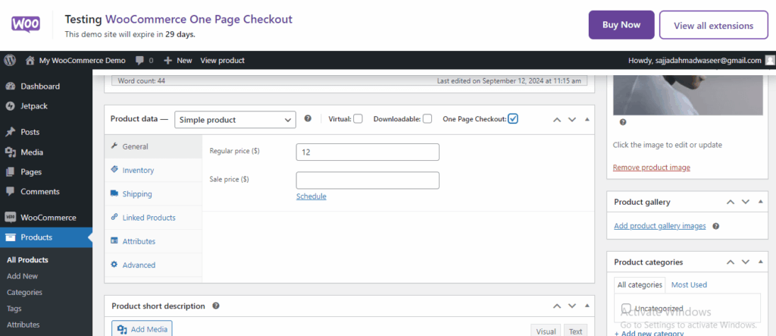Collapse the Product short description panel
Image resolution: width=776 pixels, height=336 pixels.
587,306
